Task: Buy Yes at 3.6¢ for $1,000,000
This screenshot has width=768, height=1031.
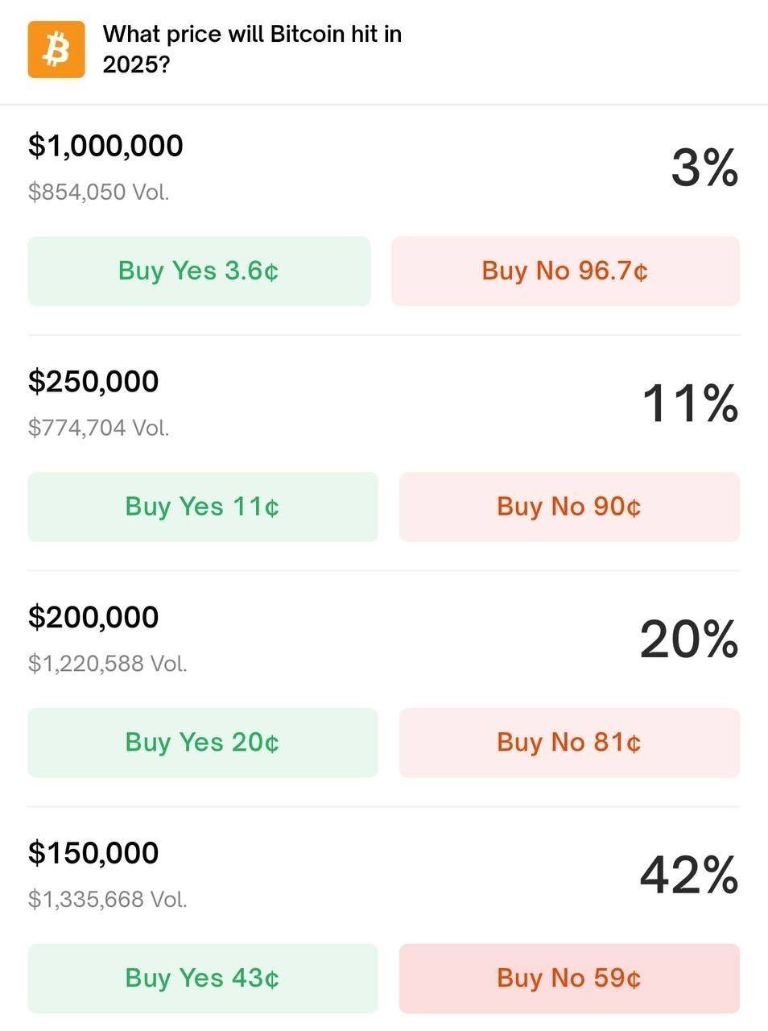Action: click(x=200, y=271)
